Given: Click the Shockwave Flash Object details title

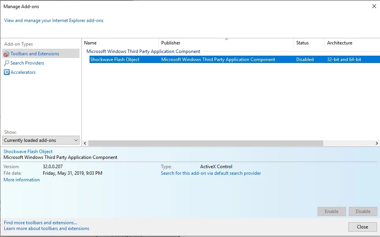Looking at the screenshot, I should (x=28, y=152).
